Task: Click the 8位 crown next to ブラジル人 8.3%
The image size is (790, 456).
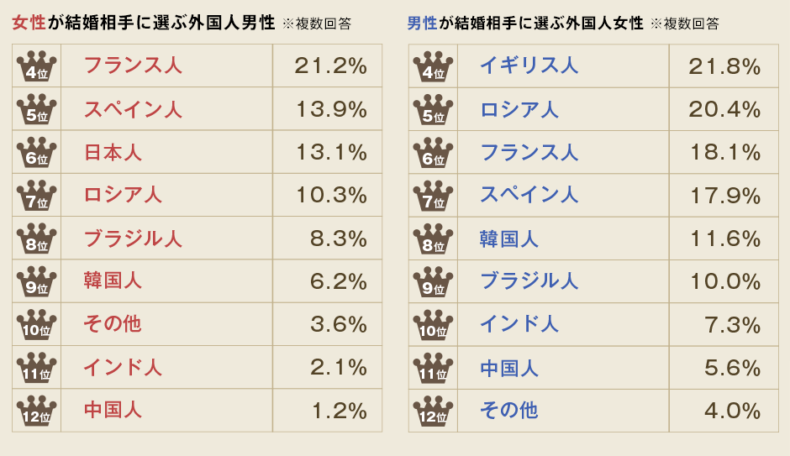Action: click(36, 238)
